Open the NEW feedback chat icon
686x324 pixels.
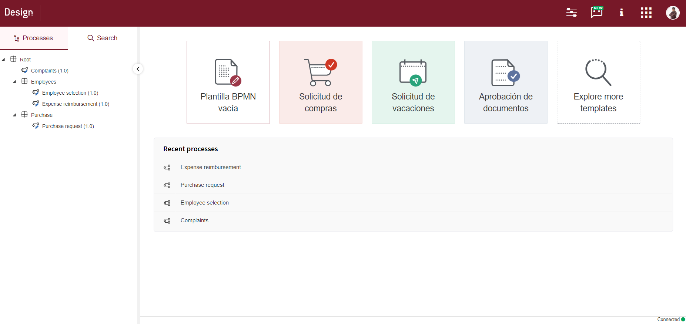click(597, 12)
